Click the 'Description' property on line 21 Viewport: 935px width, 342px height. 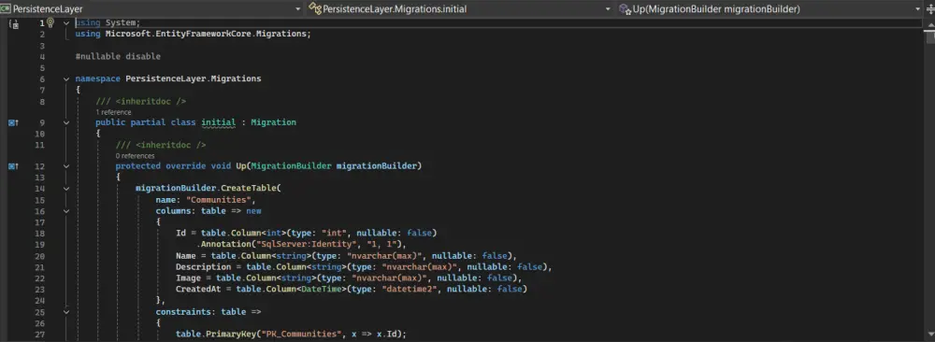tap(203, 267)
